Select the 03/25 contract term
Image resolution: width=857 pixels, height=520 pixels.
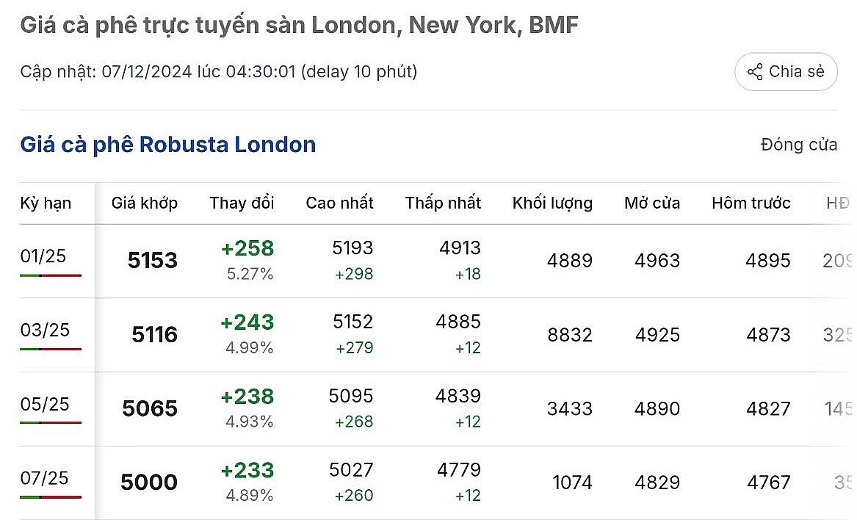[x=45, y=330]
